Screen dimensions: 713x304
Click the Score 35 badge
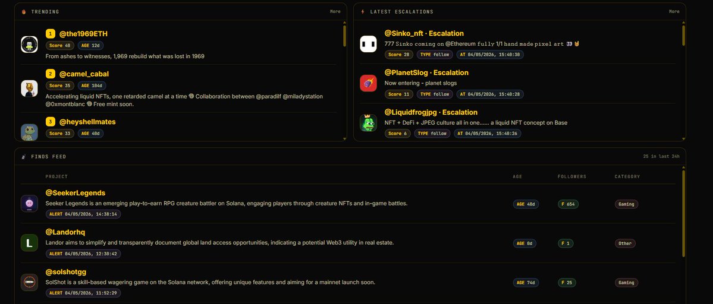coord(60,85)
